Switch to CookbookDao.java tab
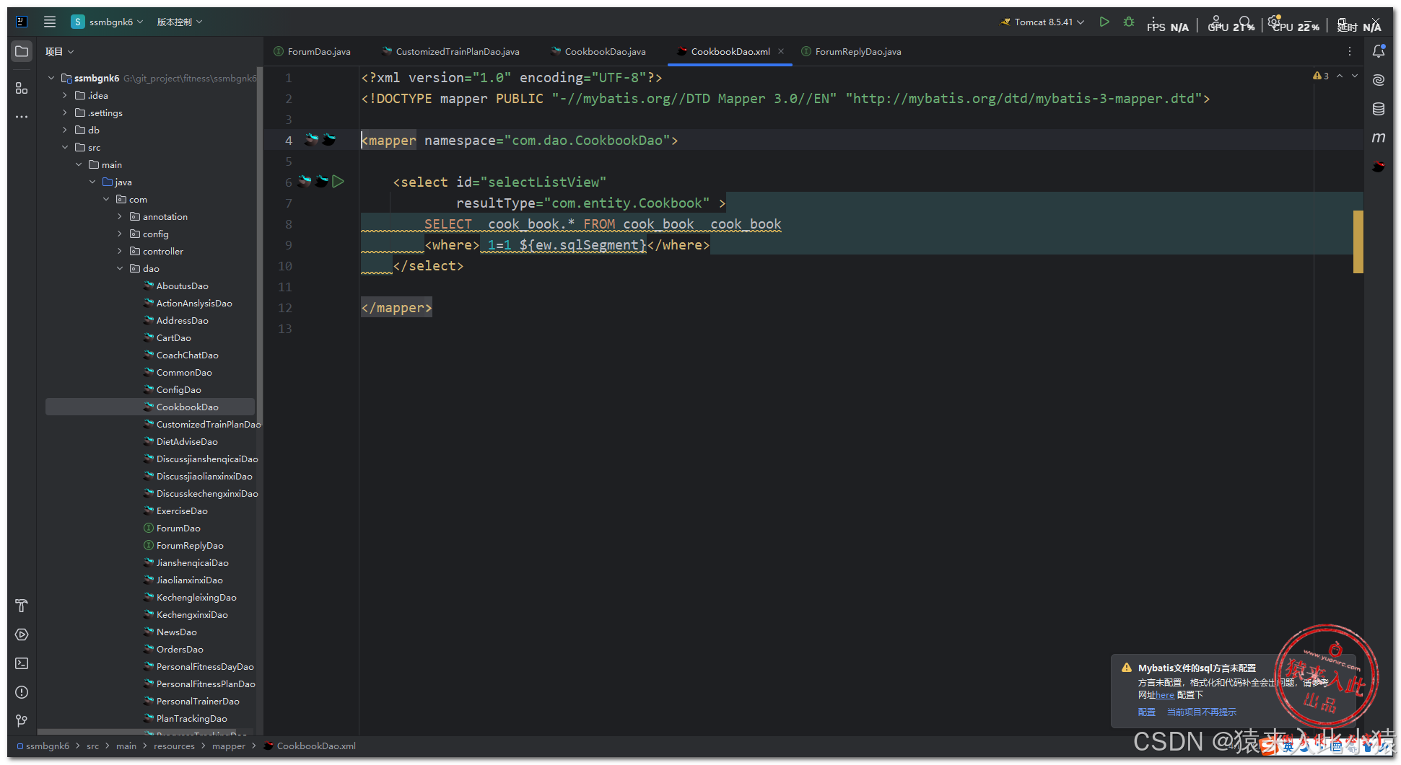Viewport: 1401px width, 765px height. pyautogui.click(x=598, y=51)
